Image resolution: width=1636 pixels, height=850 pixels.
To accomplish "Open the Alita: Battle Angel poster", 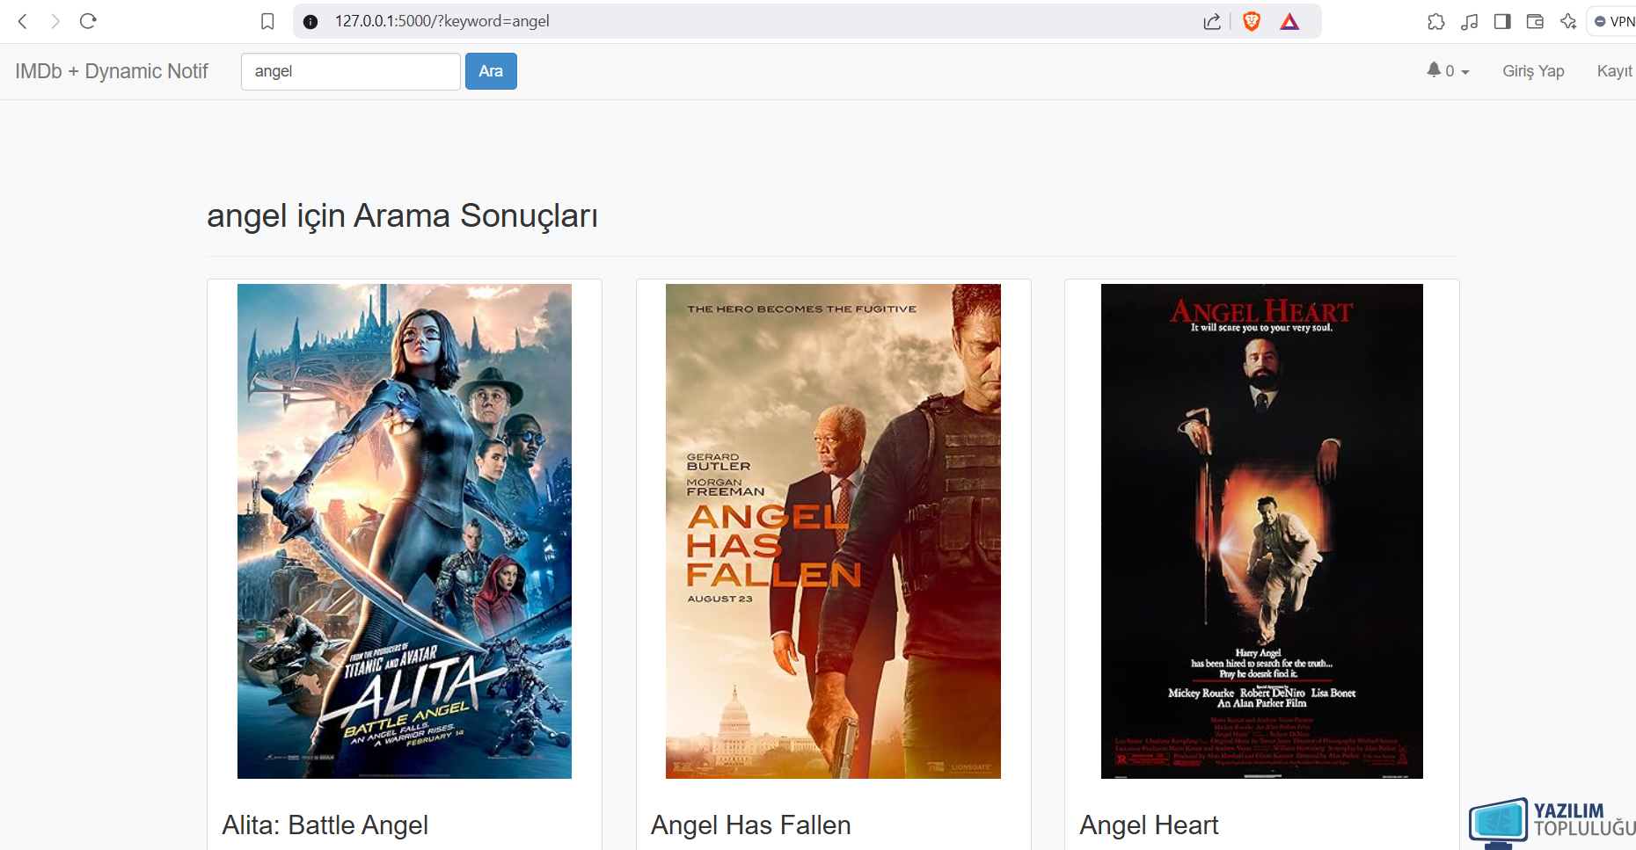I will (x=405, y=531).
